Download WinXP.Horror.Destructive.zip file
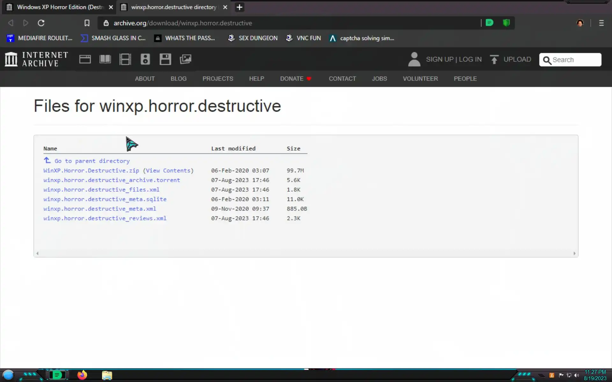 pyautogui.click(x=91, y=171)
